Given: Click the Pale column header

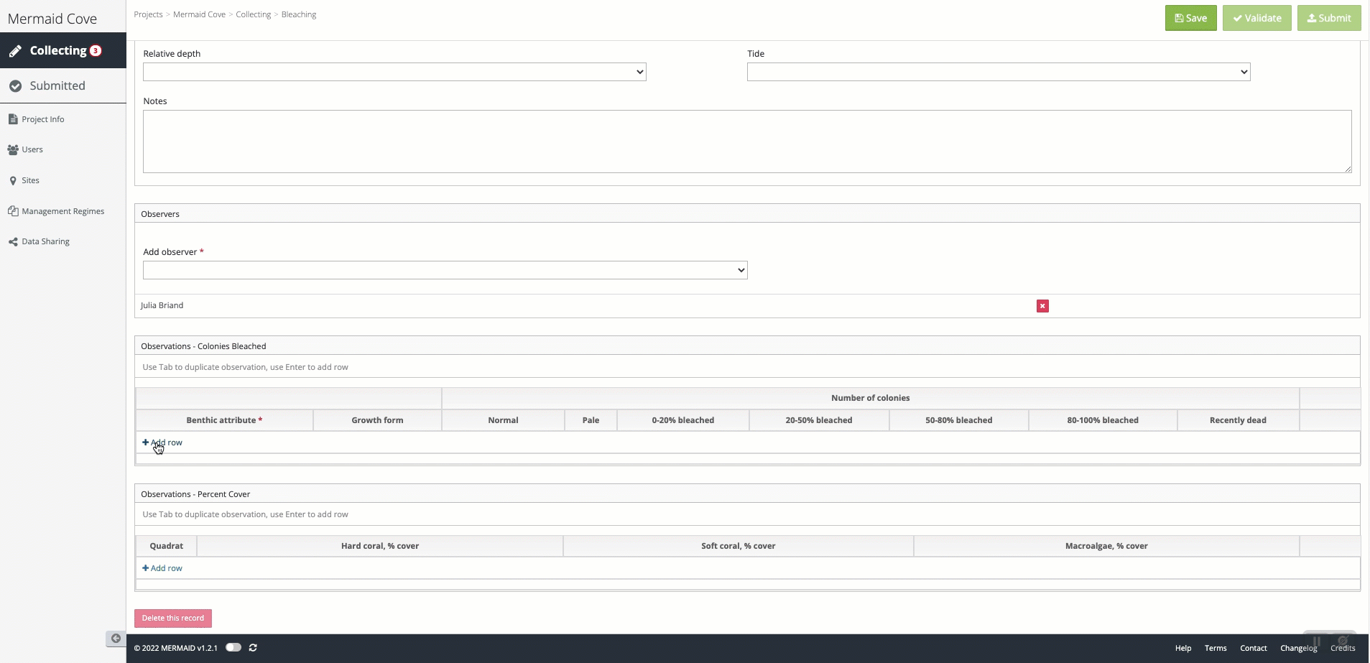Looking at the screenshot, I should tap(591, 420).
